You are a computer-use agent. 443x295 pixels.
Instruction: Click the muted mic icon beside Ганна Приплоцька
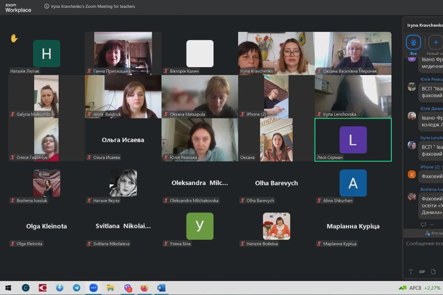89,71
